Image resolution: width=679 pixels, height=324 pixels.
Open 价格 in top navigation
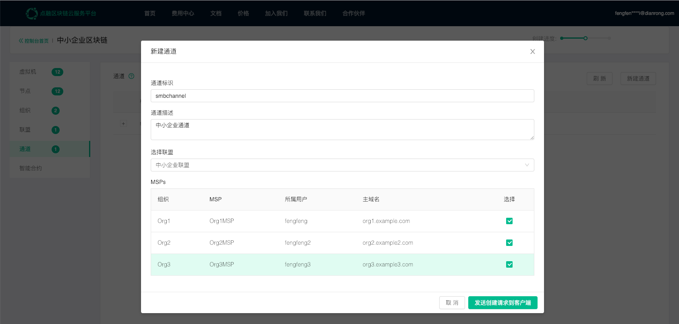[243, 13]
